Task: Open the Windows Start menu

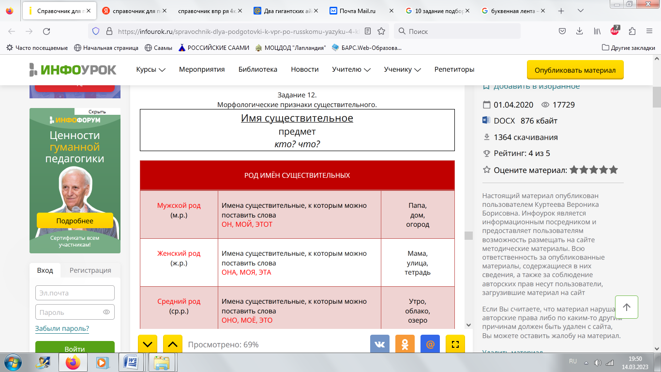Action: pyautogui.click(x=13, y=362)
